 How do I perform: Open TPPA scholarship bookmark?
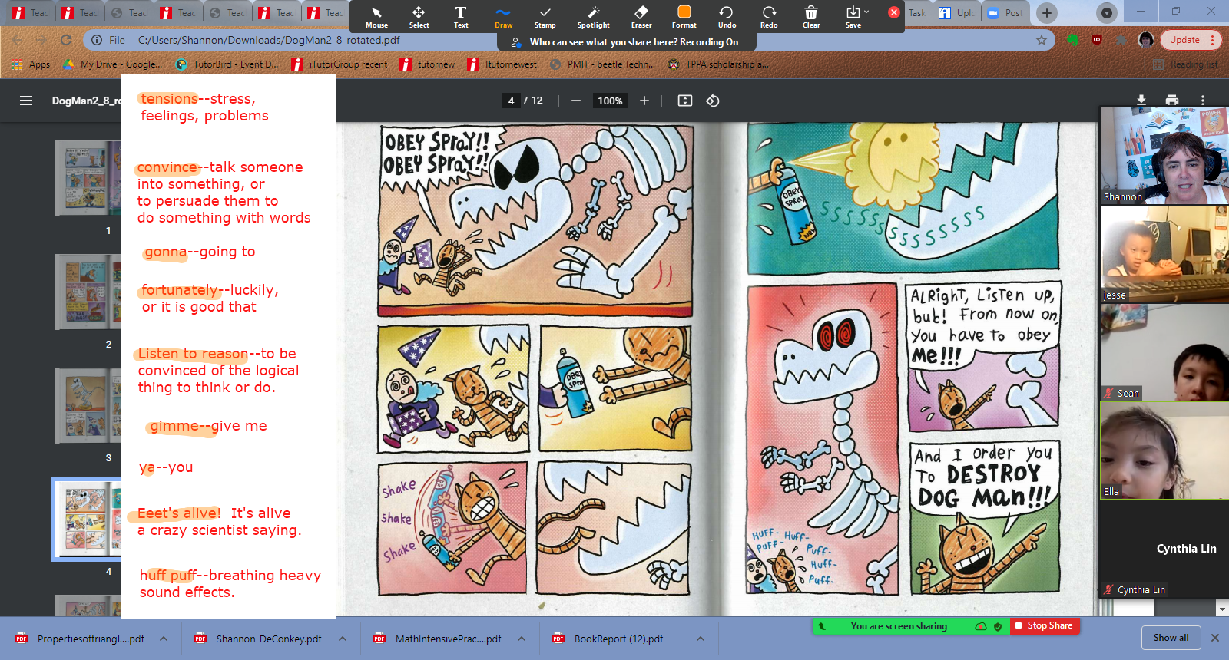click(x=718, y=64)
